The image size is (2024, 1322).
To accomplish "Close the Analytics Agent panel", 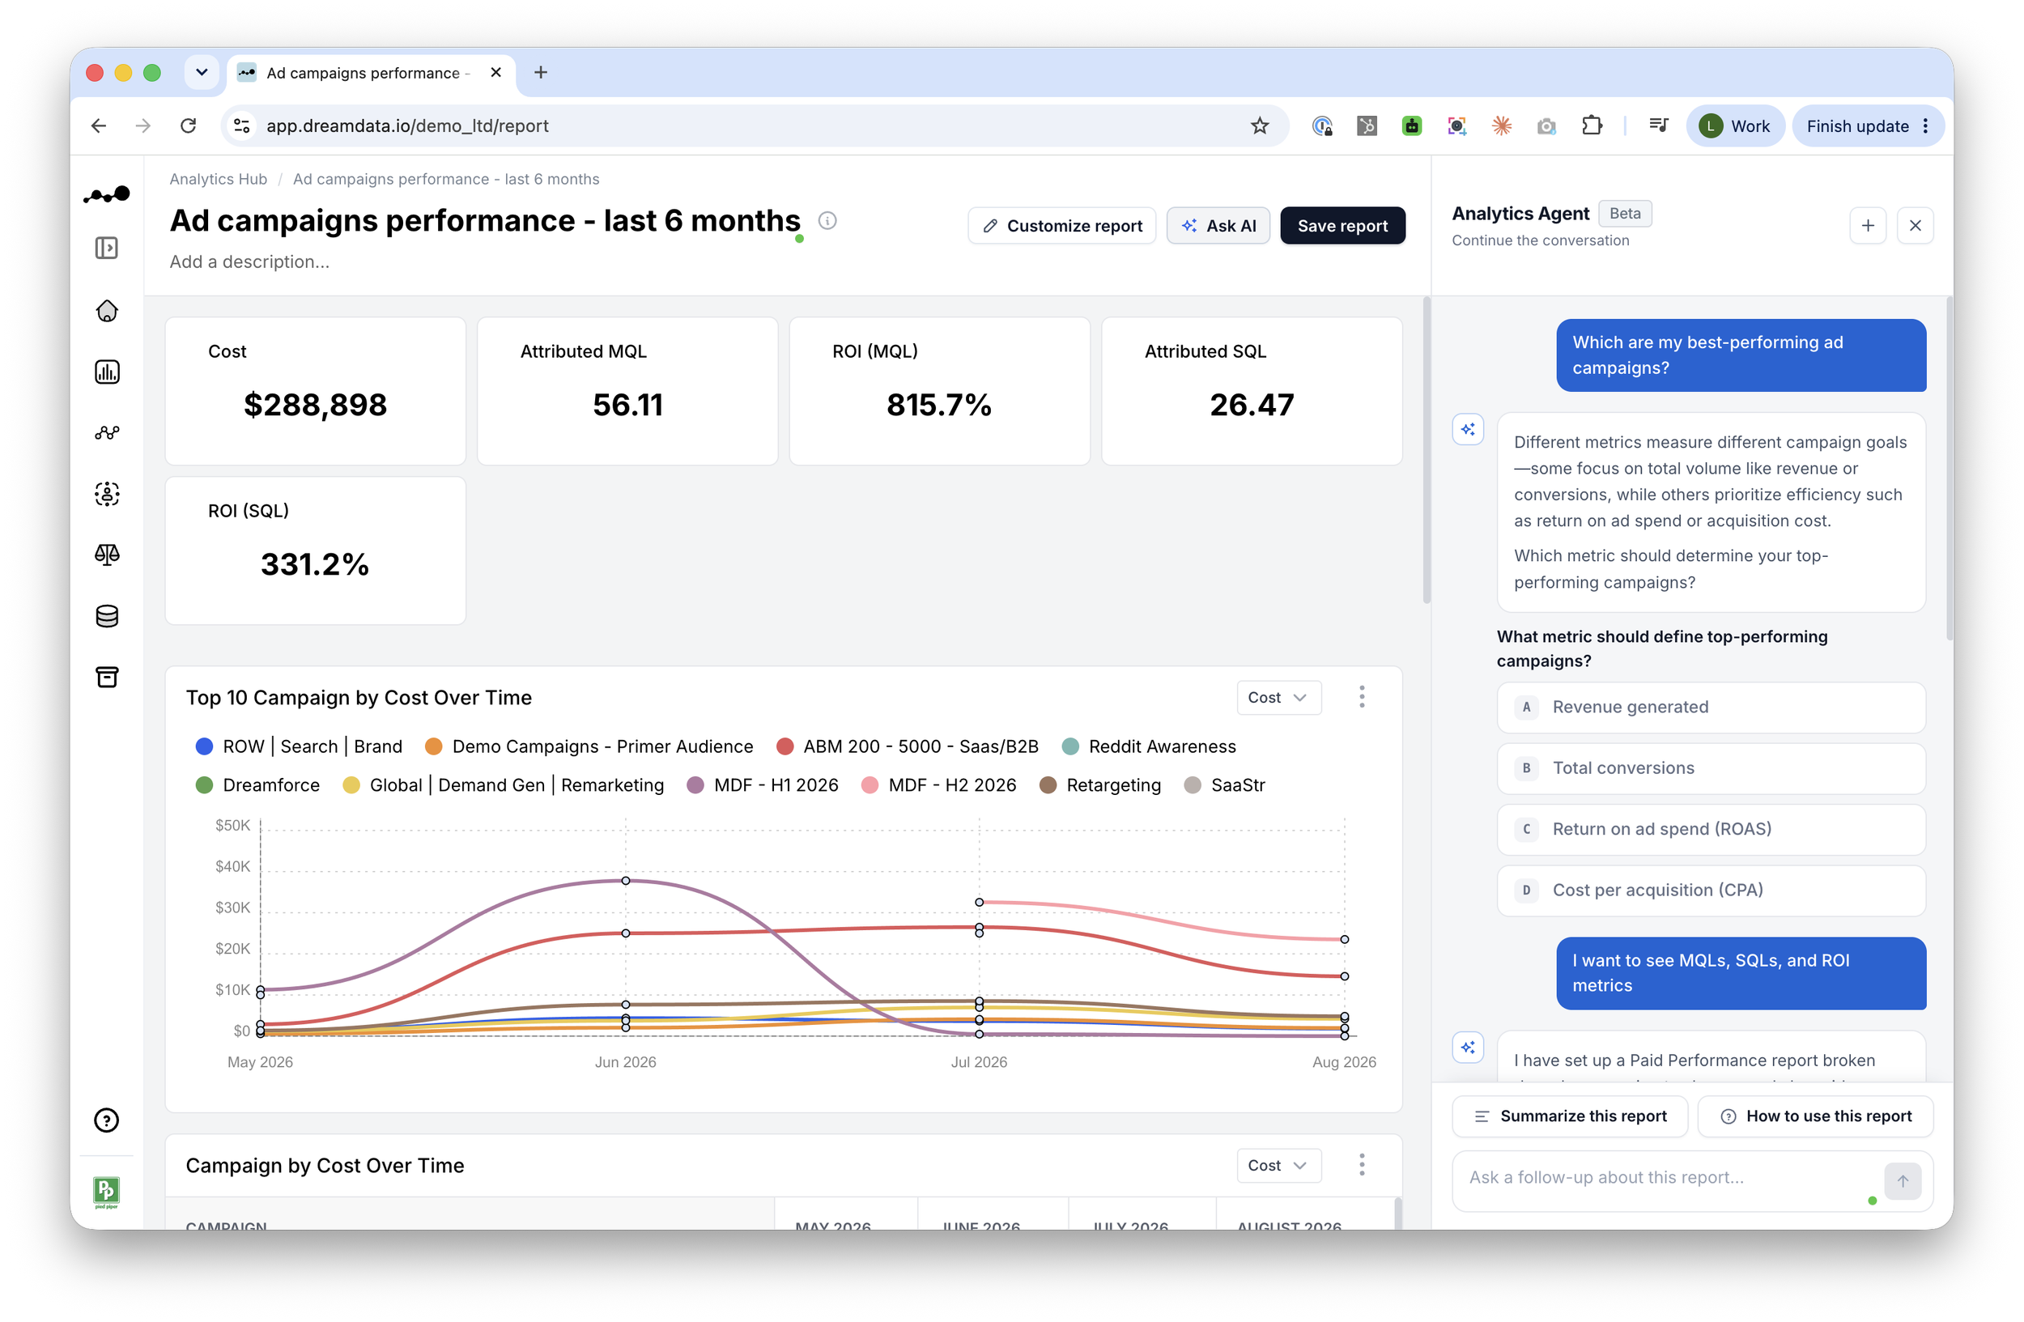I will click(x=1916, y=226).
